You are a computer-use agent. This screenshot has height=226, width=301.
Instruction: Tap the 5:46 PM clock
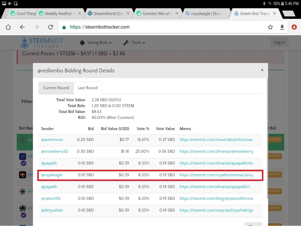[x=292, y=4]
